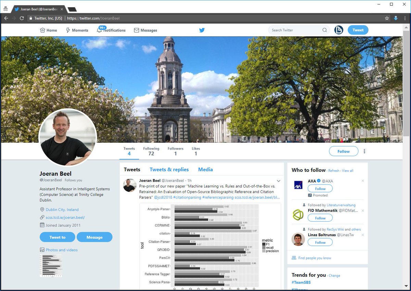Viewport: 411px width, 291px height.
Task: Click the #citationparsing hashtag
Action: pyautogui.click(x=187, y=197)
